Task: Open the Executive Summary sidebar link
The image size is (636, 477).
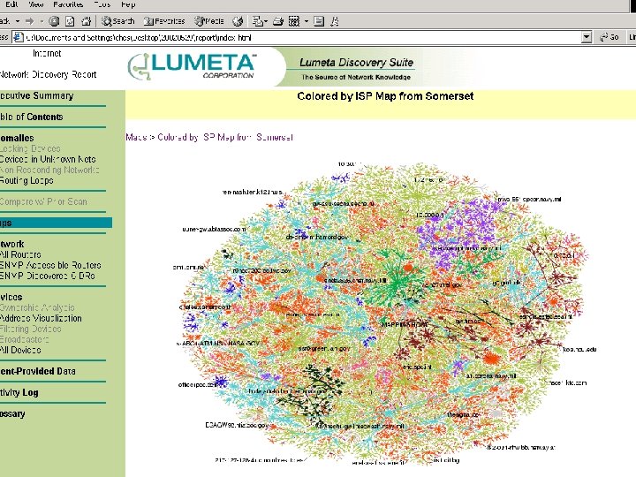Action: pyautogui.click(x=37, y=95)
